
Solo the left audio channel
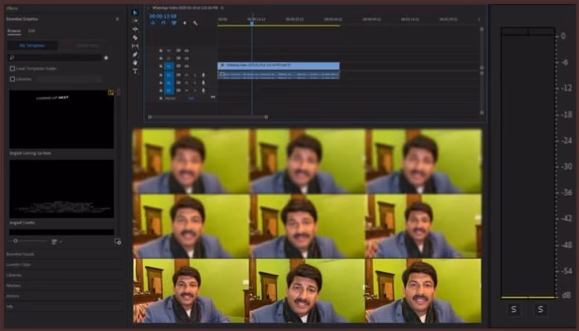pyautogui.click(x=514, y=310)
